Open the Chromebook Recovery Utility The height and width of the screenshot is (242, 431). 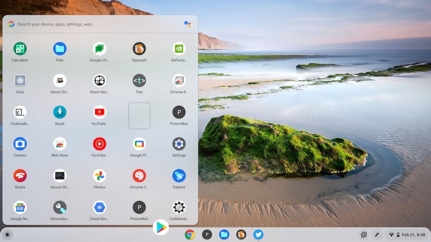point(59,207)
